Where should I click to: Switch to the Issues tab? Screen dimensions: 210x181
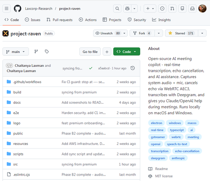pyautogui.click(x=32, y=20)
